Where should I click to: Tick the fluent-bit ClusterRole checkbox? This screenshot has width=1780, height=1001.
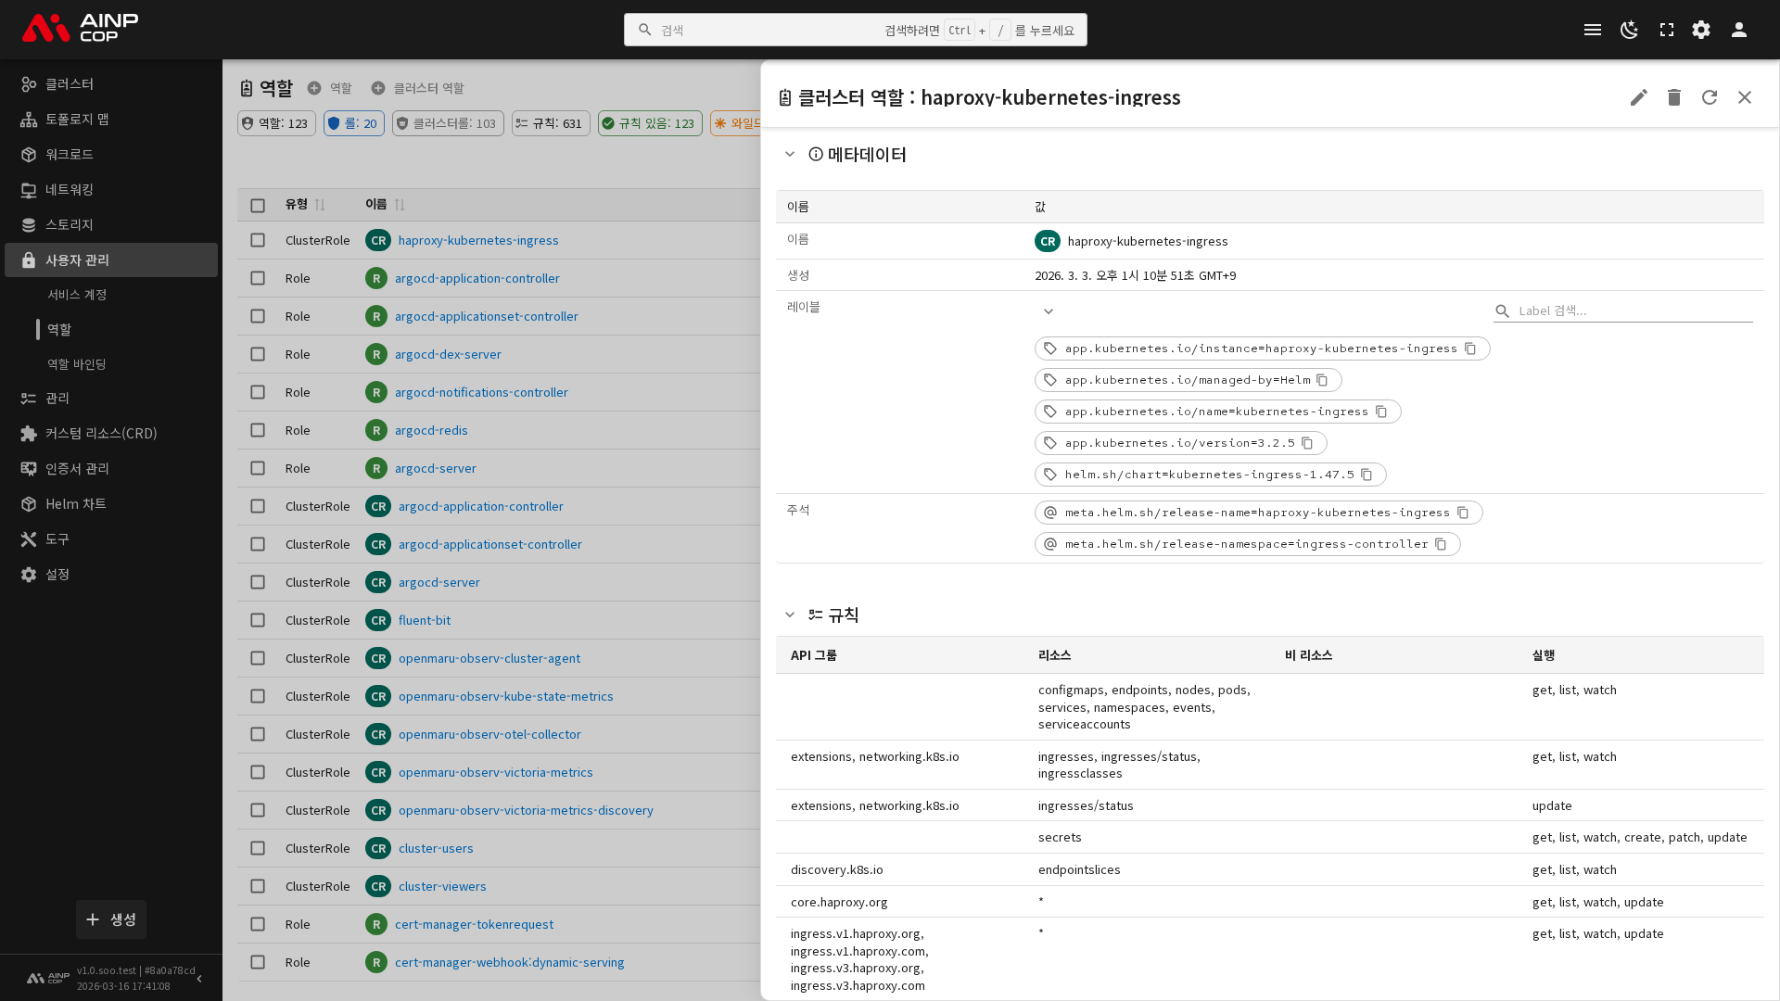258,620
